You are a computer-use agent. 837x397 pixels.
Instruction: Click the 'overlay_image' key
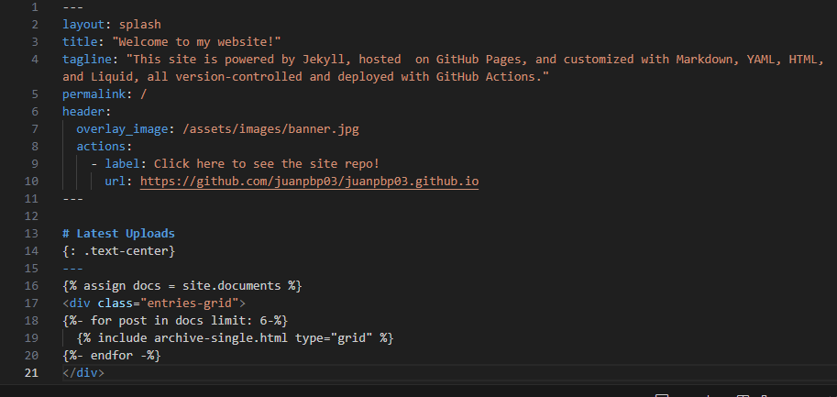pyautogui.click(x=122, y=129)
